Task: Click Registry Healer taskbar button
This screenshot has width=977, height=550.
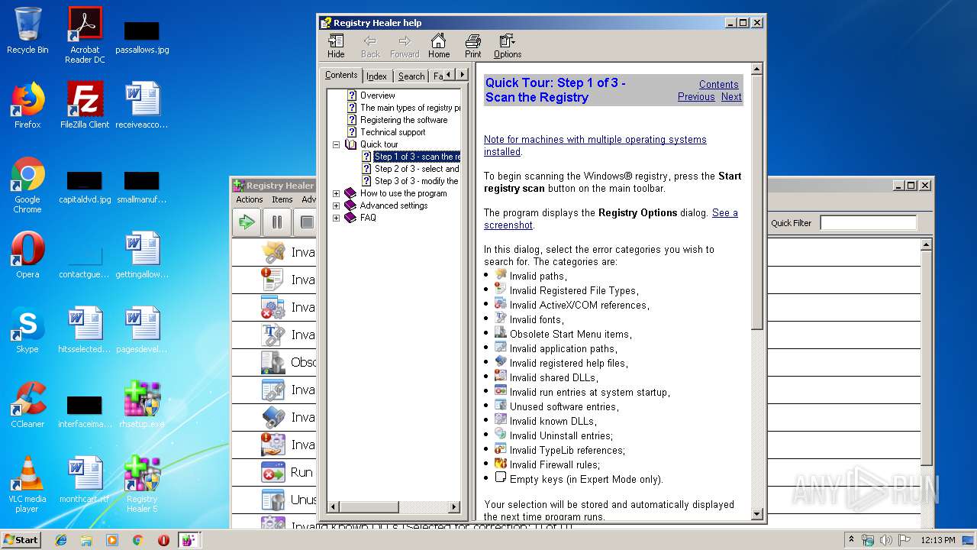Action: (189, 540)
